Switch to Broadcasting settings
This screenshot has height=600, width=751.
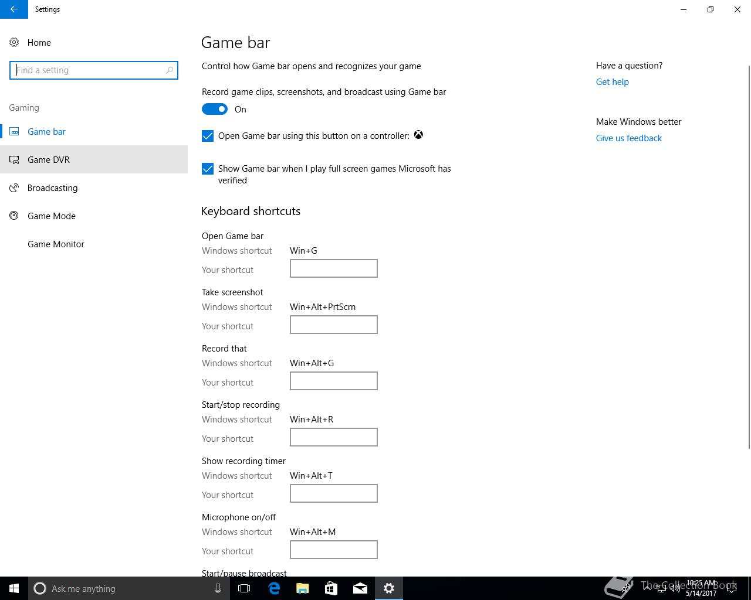(x=94, y=187)
